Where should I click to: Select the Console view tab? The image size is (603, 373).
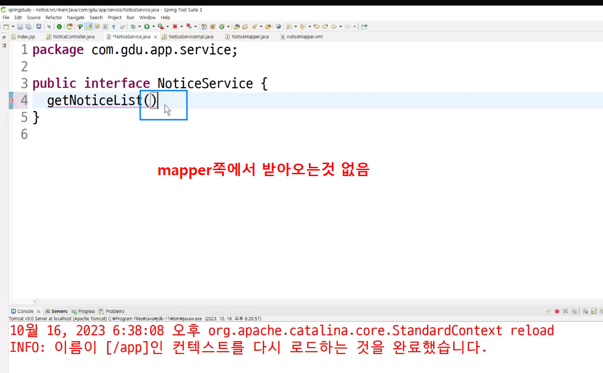tap(25, 311)
